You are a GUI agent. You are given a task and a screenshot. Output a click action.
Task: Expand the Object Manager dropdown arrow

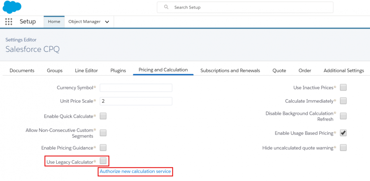[x=107, y=22]
